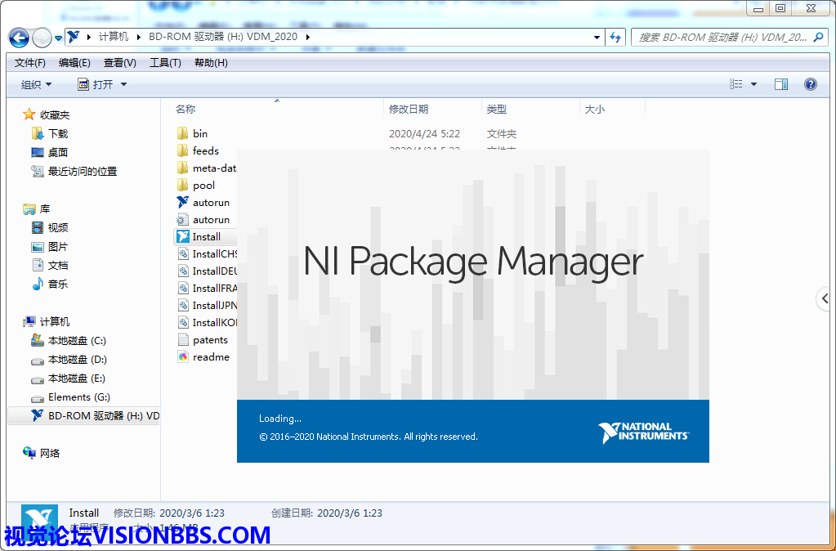The width and height of the screenshot is (836, 551).
Task: Open the 工具(T) menu
Action: click(165, 63)
